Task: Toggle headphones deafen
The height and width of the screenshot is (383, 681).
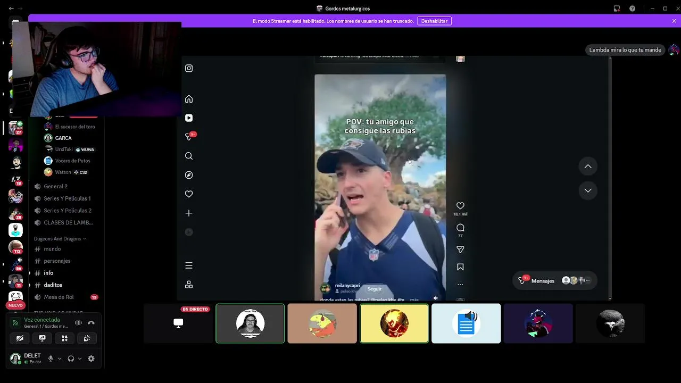Action: pos(71,359)
